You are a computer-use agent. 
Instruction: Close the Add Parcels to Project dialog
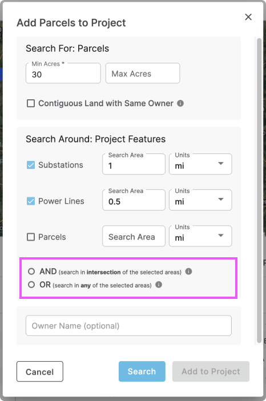click(x=248, y=17)
